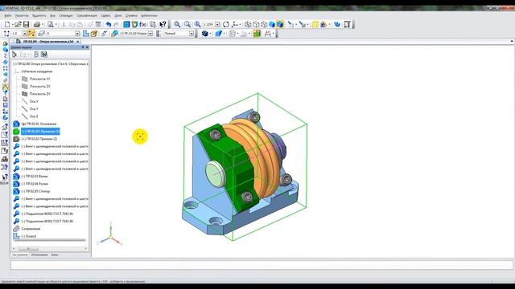Open the ПР.02.00 Опора component dropdown
Screen dimensions: 515x289
coord(150,34)
